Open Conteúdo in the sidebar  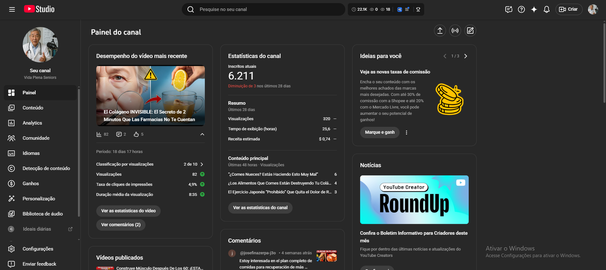(33, 108)
